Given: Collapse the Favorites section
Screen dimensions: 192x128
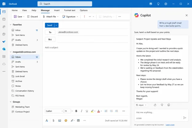Looking at the screenshot, I should [11, 25].
